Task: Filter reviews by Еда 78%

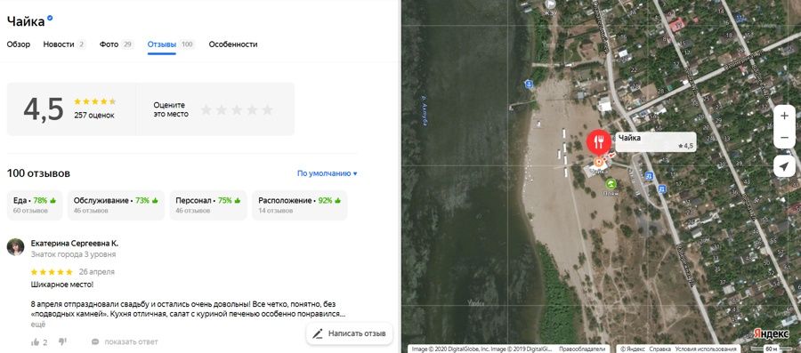Action: pyautogui.click(x=35, y=205)
